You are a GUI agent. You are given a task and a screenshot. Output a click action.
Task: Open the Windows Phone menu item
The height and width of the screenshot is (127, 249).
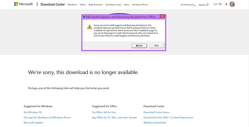tap(140, 5)
